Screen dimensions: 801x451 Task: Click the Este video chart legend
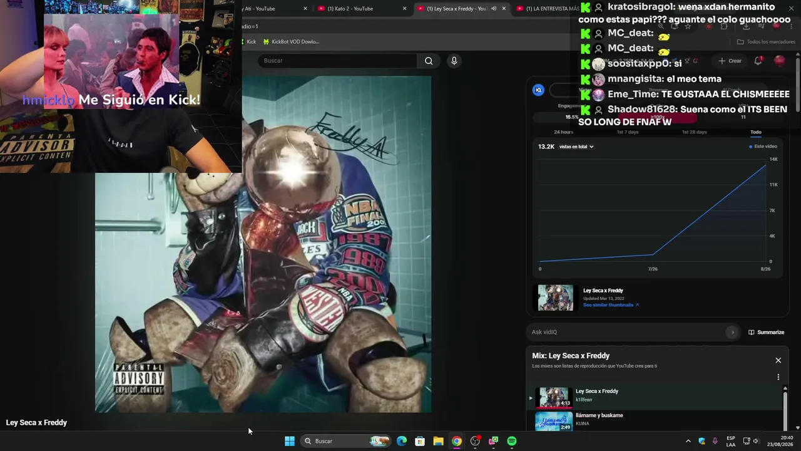pyautogui.click(x=763, y=147)
